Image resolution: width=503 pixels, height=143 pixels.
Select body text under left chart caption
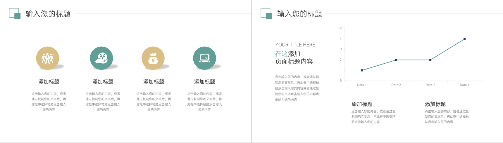click(x=373, y=116)
